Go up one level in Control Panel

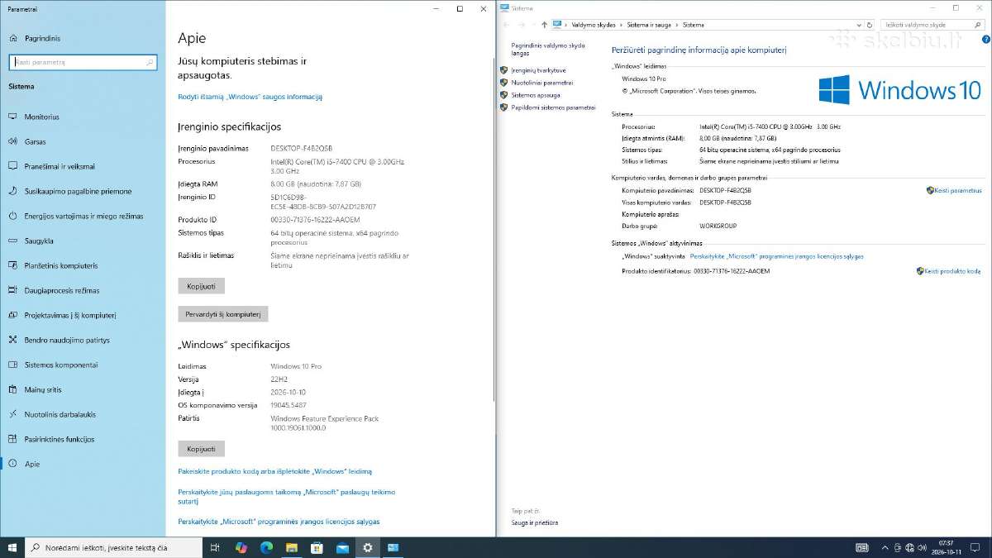(544, 25)
